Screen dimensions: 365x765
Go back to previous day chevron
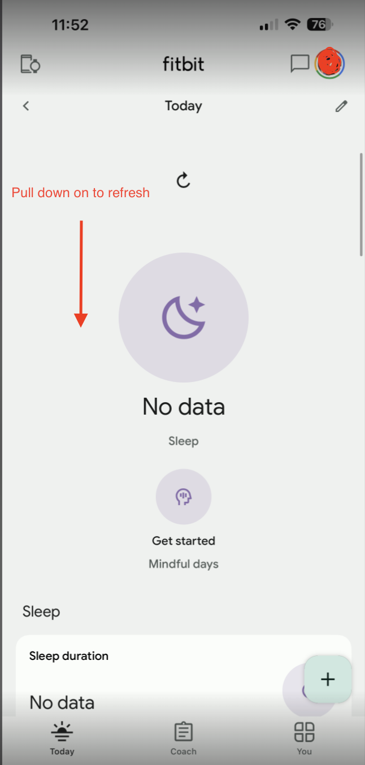click(26, 106)
